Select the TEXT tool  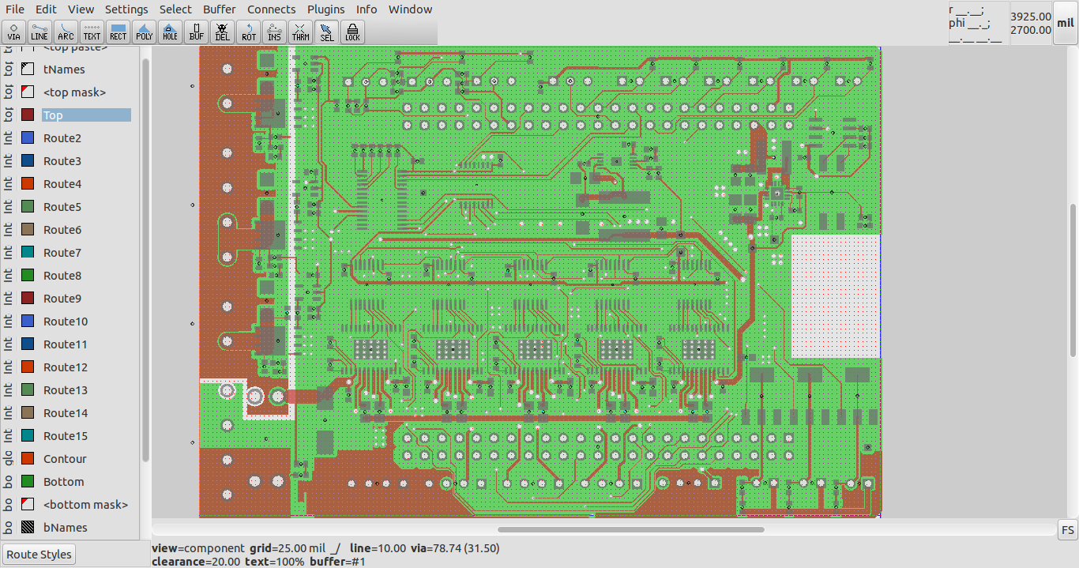(92, 32)
